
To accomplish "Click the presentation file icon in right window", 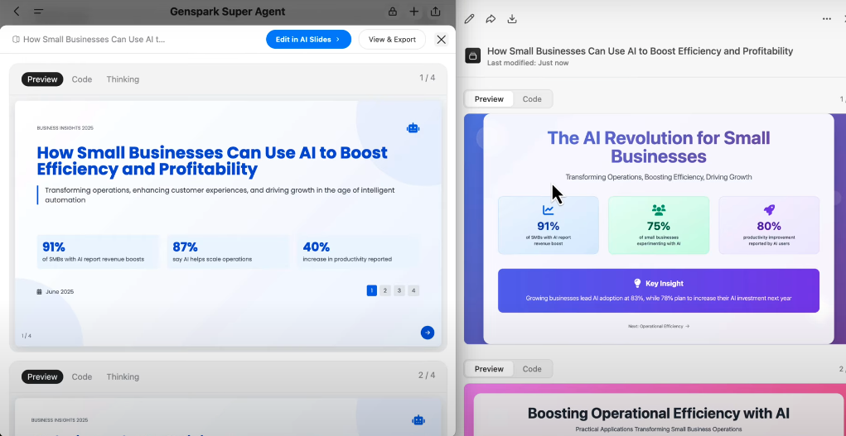I will coord(473,55).
